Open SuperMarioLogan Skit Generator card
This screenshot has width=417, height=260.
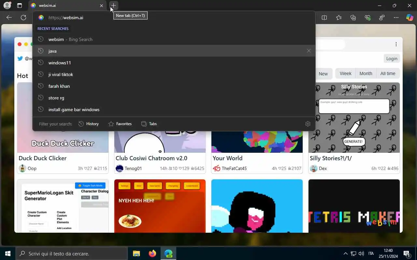63,206
